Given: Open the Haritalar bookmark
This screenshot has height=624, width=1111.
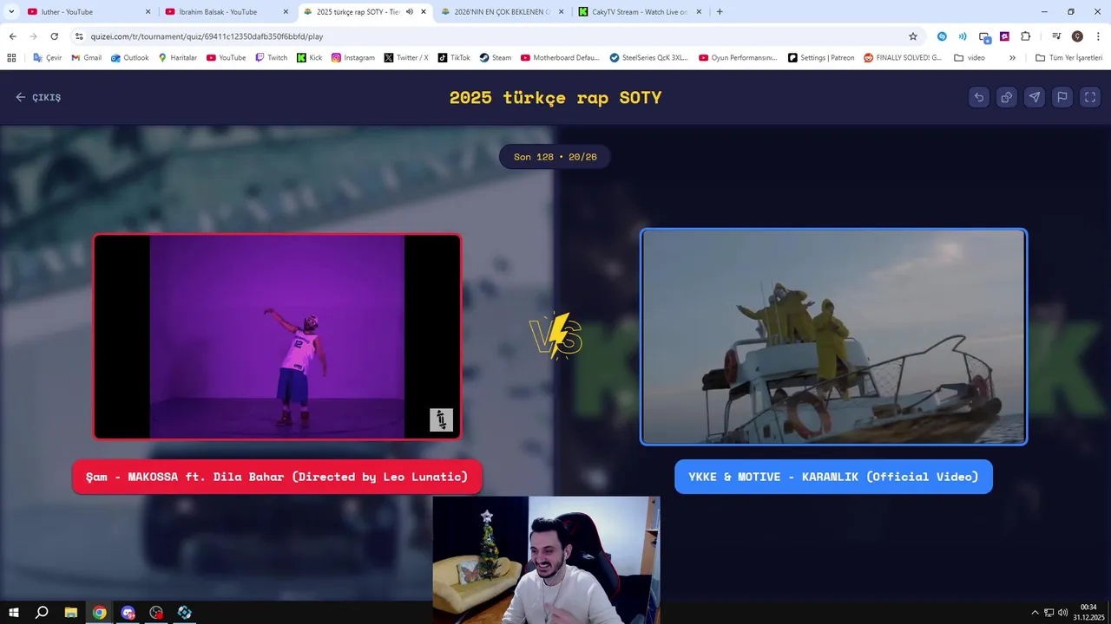Looking at the screenshot, I should pos(177,58).
